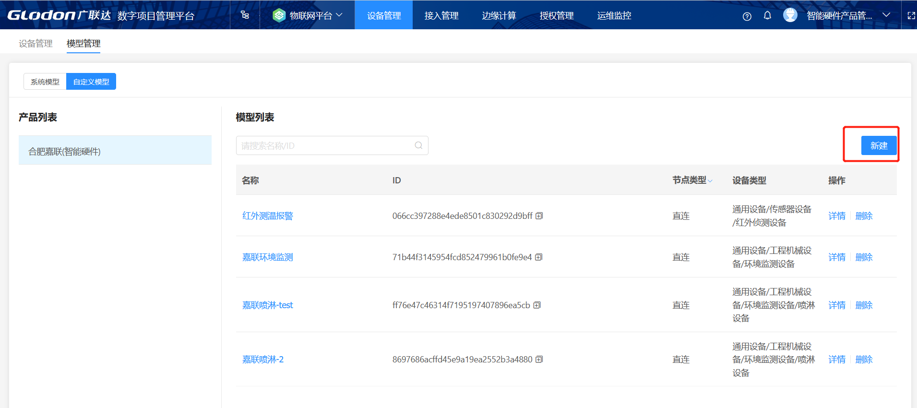Open the help question mark icon
Screen dimensions: 917x408
747,16
